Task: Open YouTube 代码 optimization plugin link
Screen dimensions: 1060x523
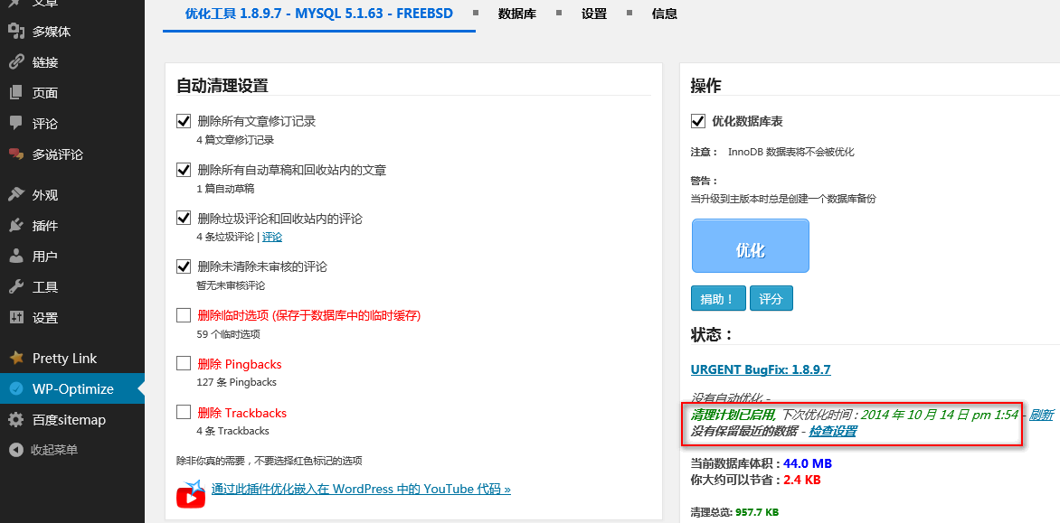Action: 361,489
